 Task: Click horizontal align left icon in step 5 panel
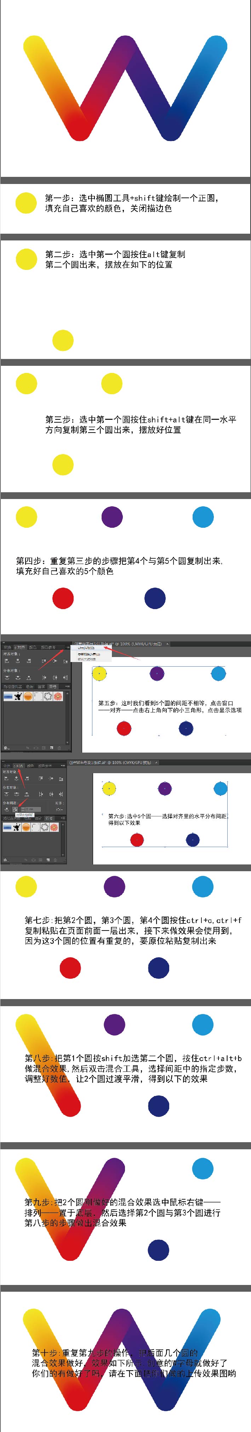click(x=7, y=660)
